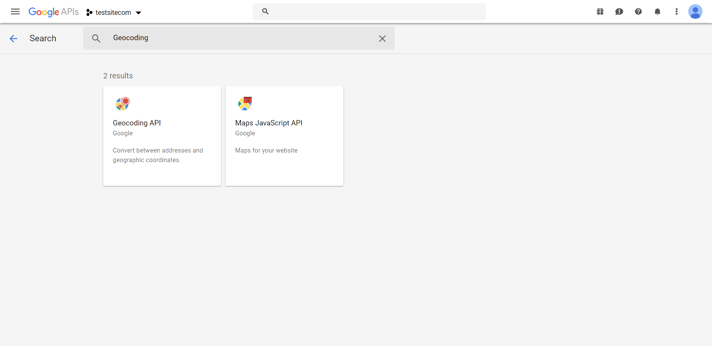Image resolution: width=712 pixels, height=346 pixels.
Task: Click the Maps JavaScript API card icon
Action: click(x=245, y=104)
